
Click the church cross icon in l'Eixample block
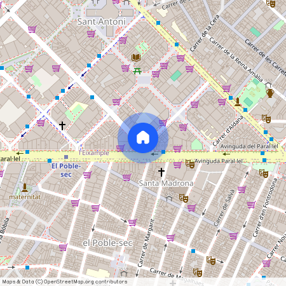tap(62, 126)
